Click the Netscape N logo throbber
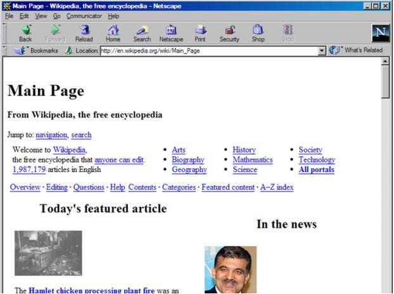 tap(381, 33)
